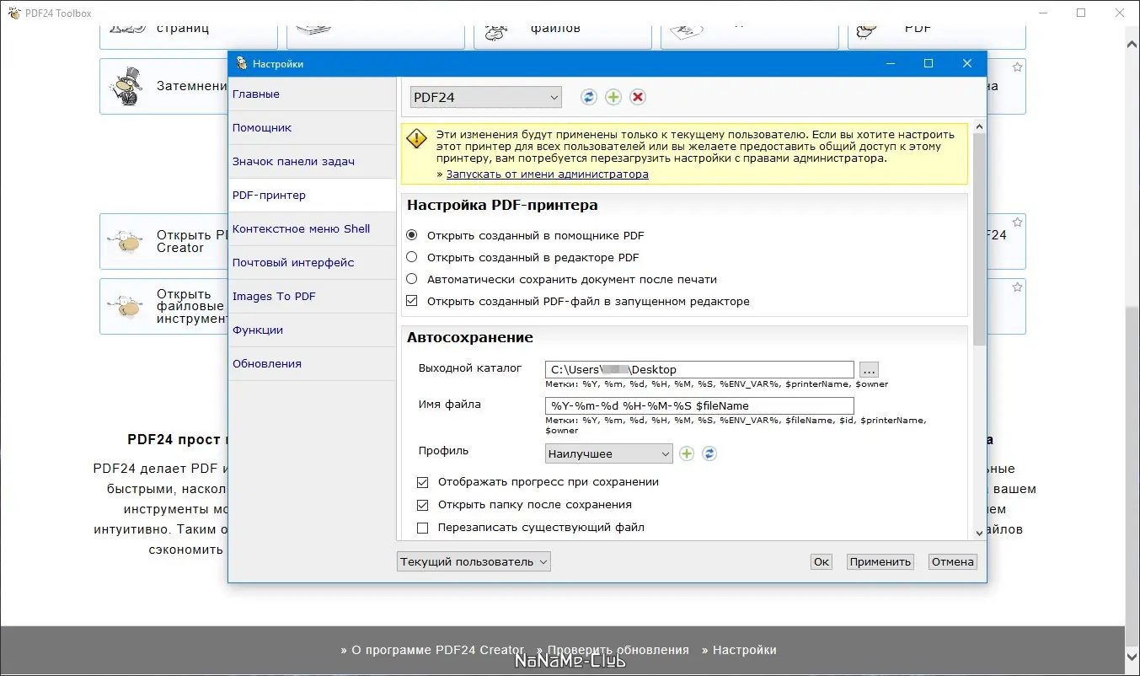
Task: Select Открыть созданный в помощнике PDF
Action: [411, 235]
